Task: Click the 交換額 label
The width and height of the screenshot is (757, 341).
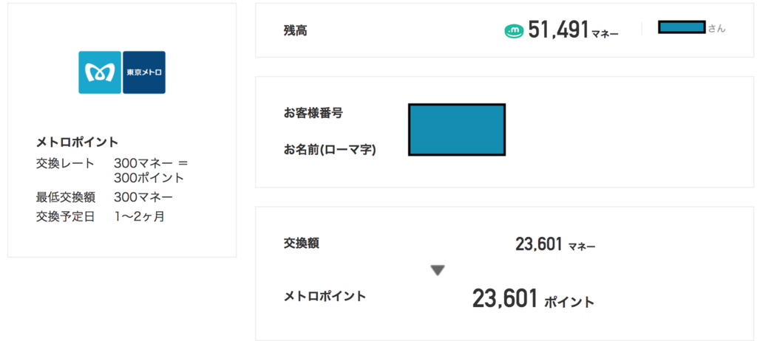Action: 302,243
